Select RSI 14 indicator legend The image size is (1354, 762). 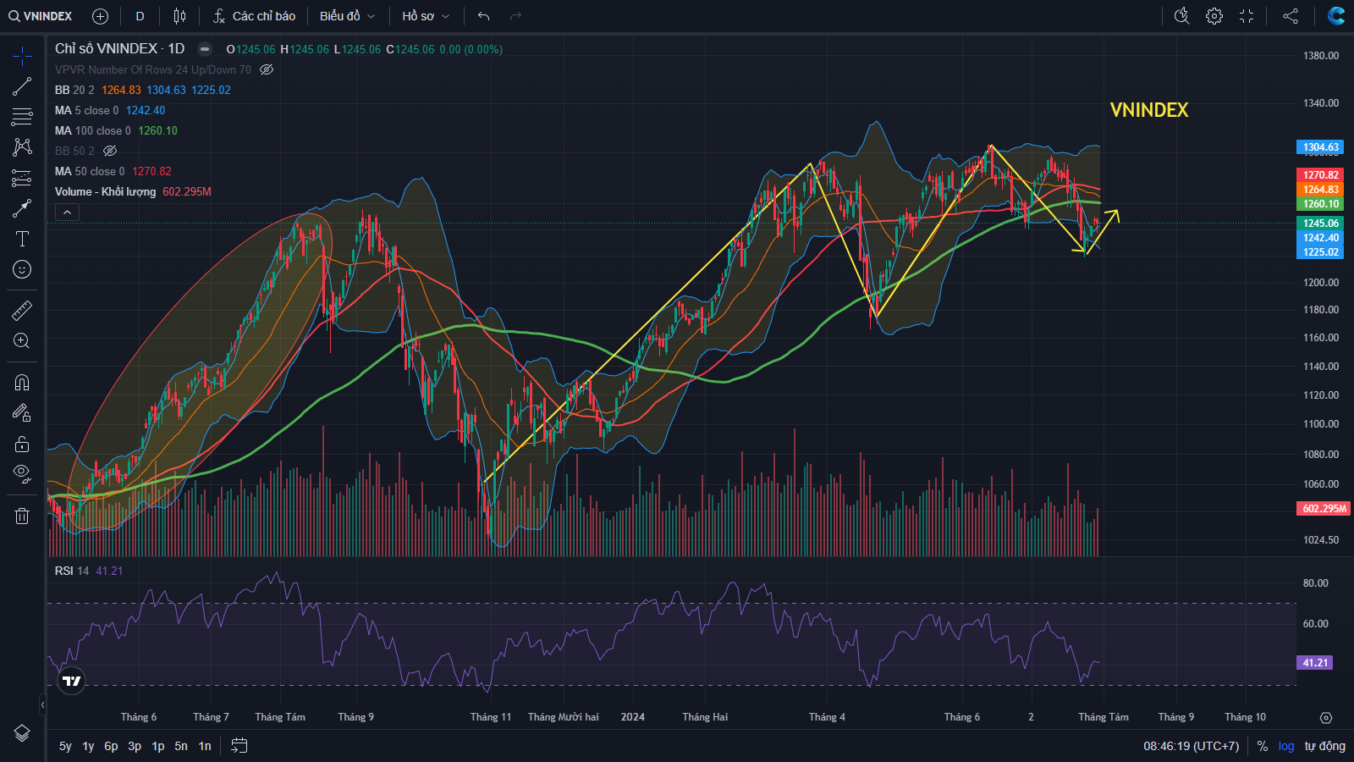click(x=71, y=571)
